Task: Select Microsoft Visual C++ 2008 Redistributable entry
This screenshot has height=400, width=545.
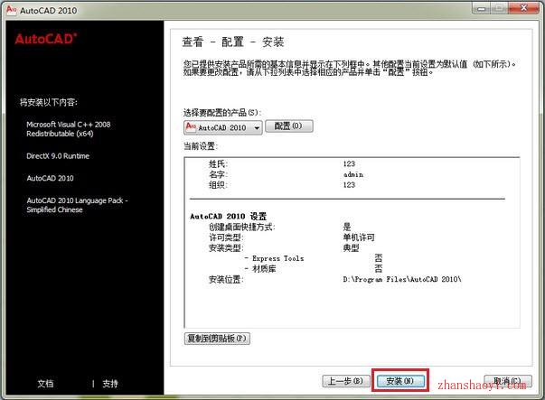Action: [x=69, y=129]
